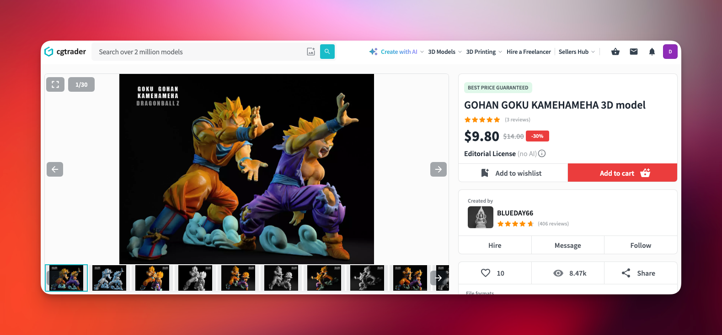Select sixth thumbnail, gray render
The height and width of the screenshot is (335, 722).
pyautogui.click(x=281, y=278)
